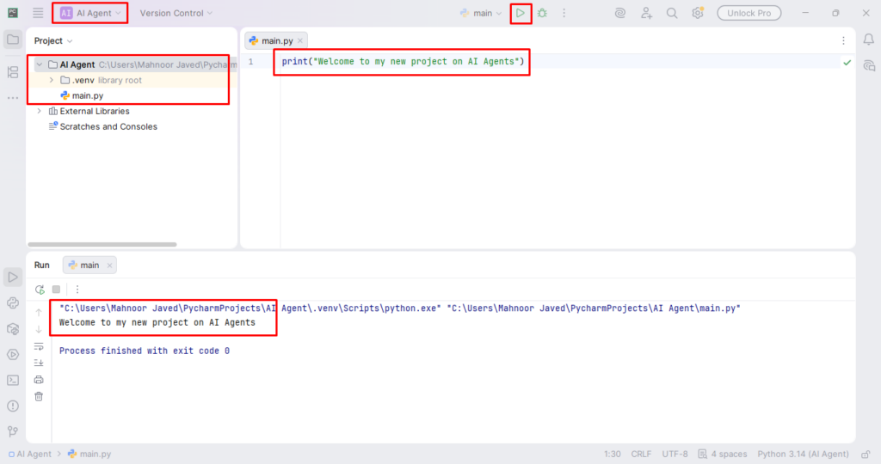Start debugging with the bug icon

point(542,13)
